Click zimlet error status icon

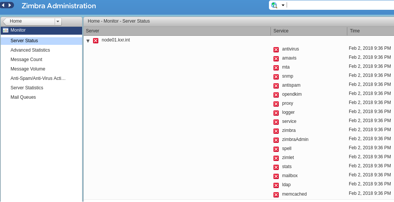click(276, 158)
